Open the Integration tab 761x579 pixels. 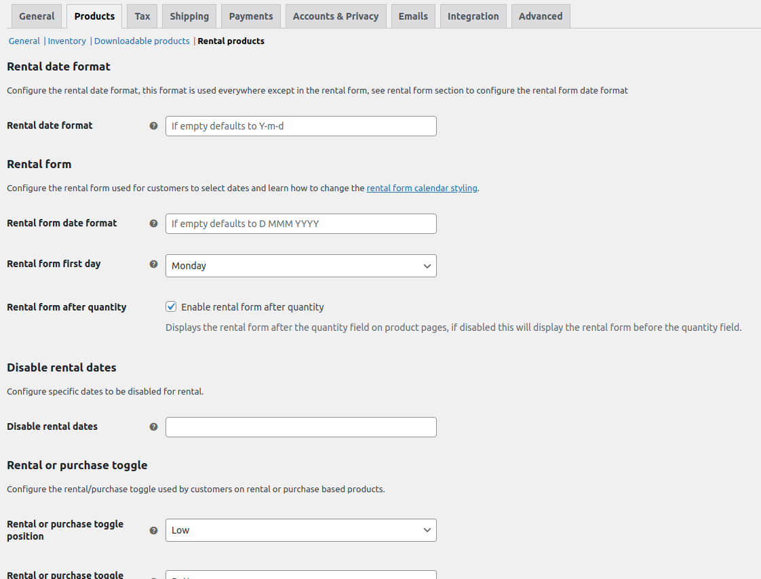click(x=473, y=16)
